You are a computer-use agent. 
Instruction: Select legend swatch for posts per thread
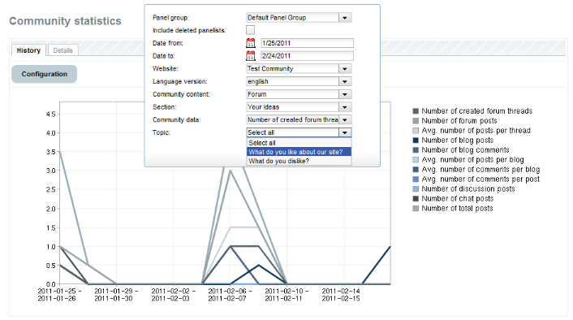click(416, 131)
